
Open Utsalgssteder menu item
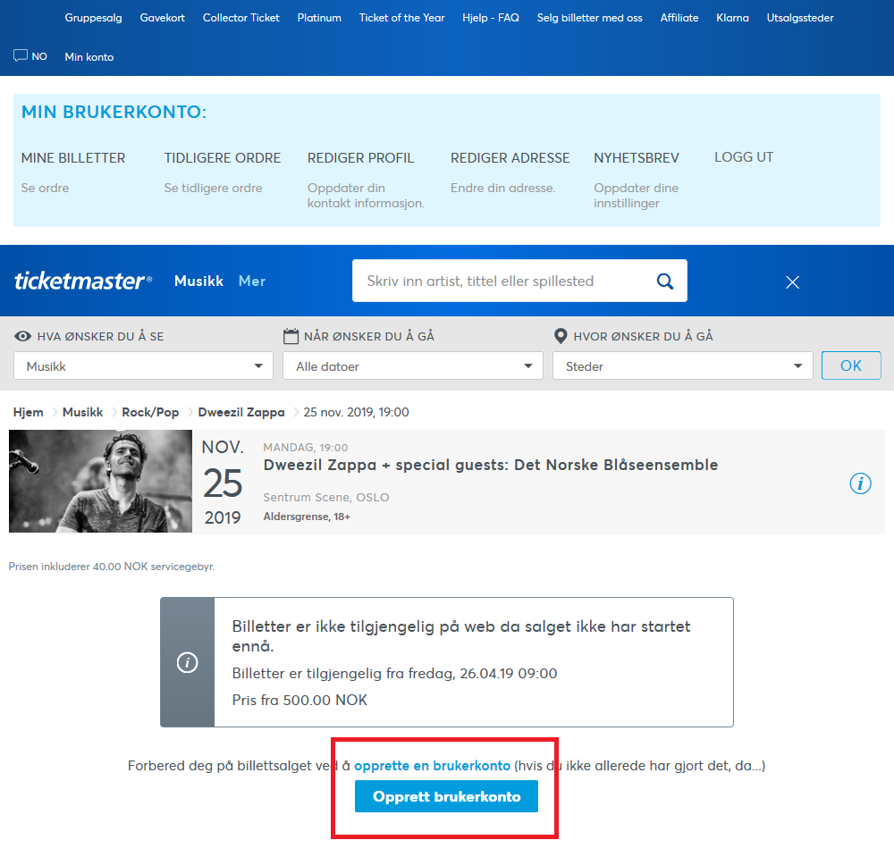pos(800,18)
